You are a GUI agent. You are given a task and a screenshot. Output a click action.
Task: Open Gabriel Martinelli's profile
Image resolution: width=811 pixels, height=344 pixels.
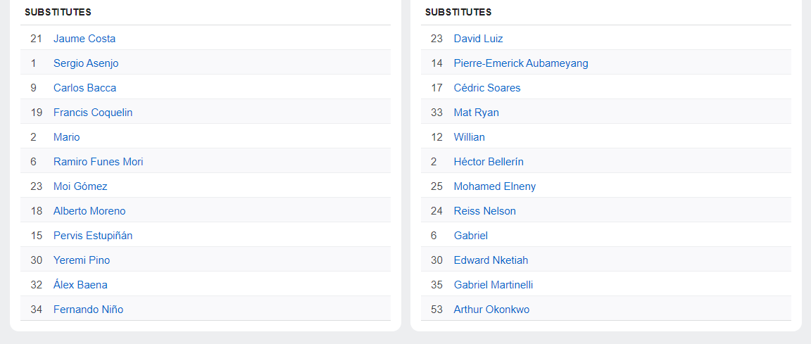click(x=493, y=285)
